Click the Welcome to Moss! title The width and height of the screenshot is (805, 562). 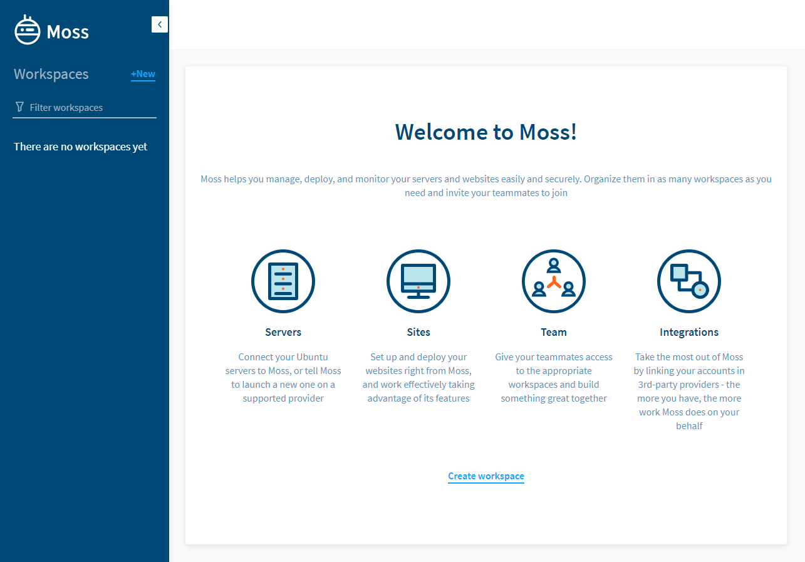486,132
